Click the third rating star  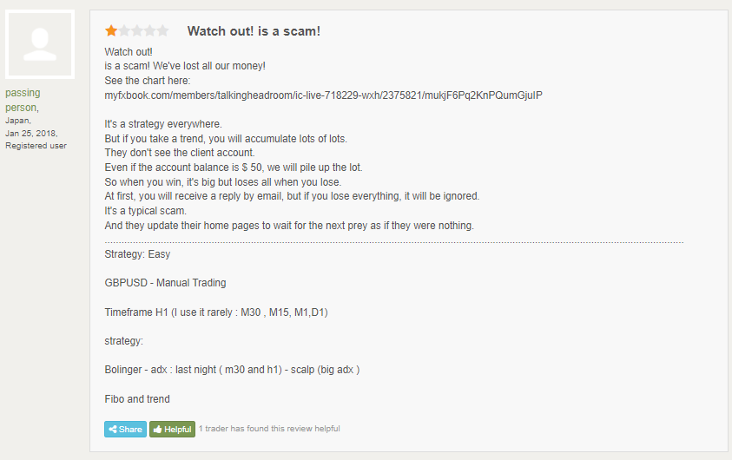(137, 31)
